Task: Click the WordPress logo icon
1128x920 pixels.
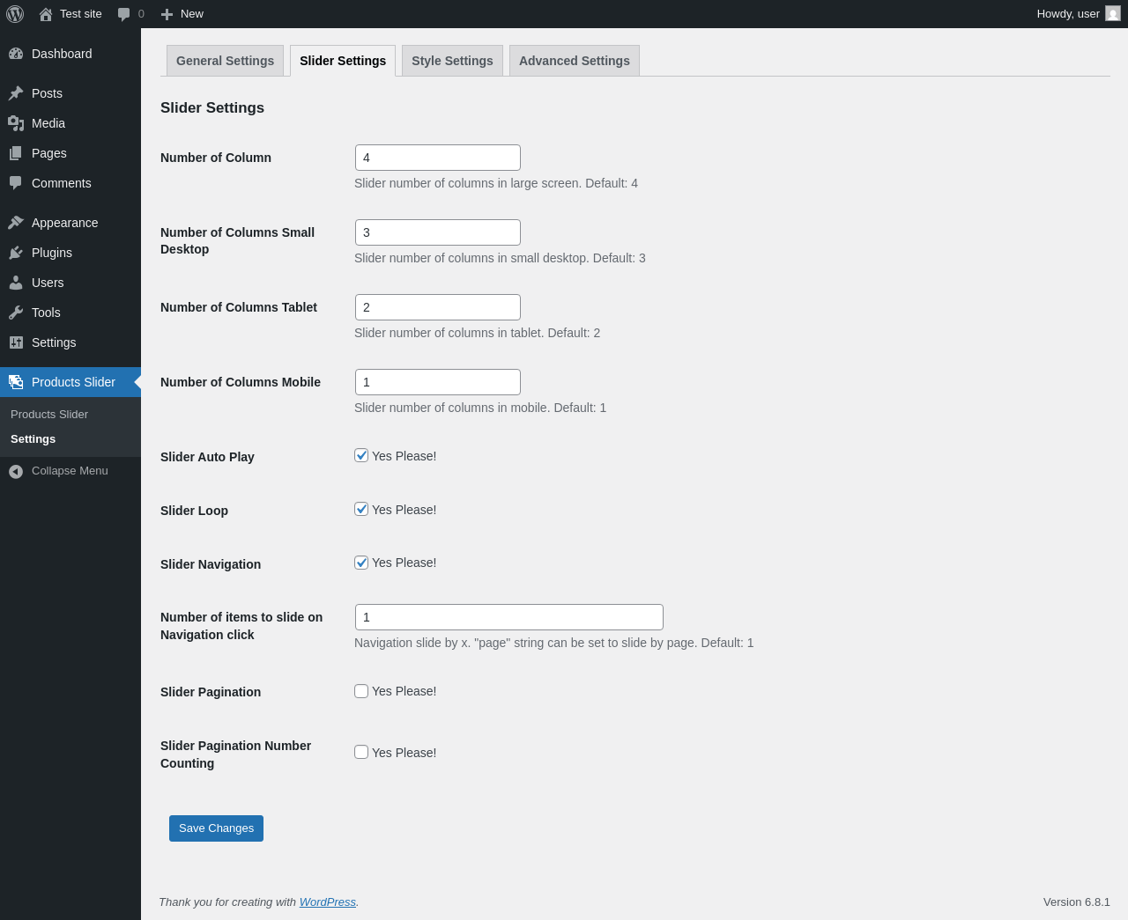Action: pos(15,14)
